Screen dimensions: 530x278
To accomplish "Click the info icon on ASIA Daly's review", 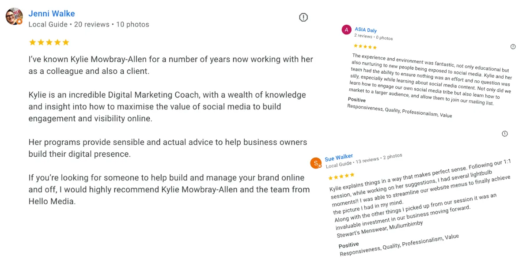I will [513, 47].
